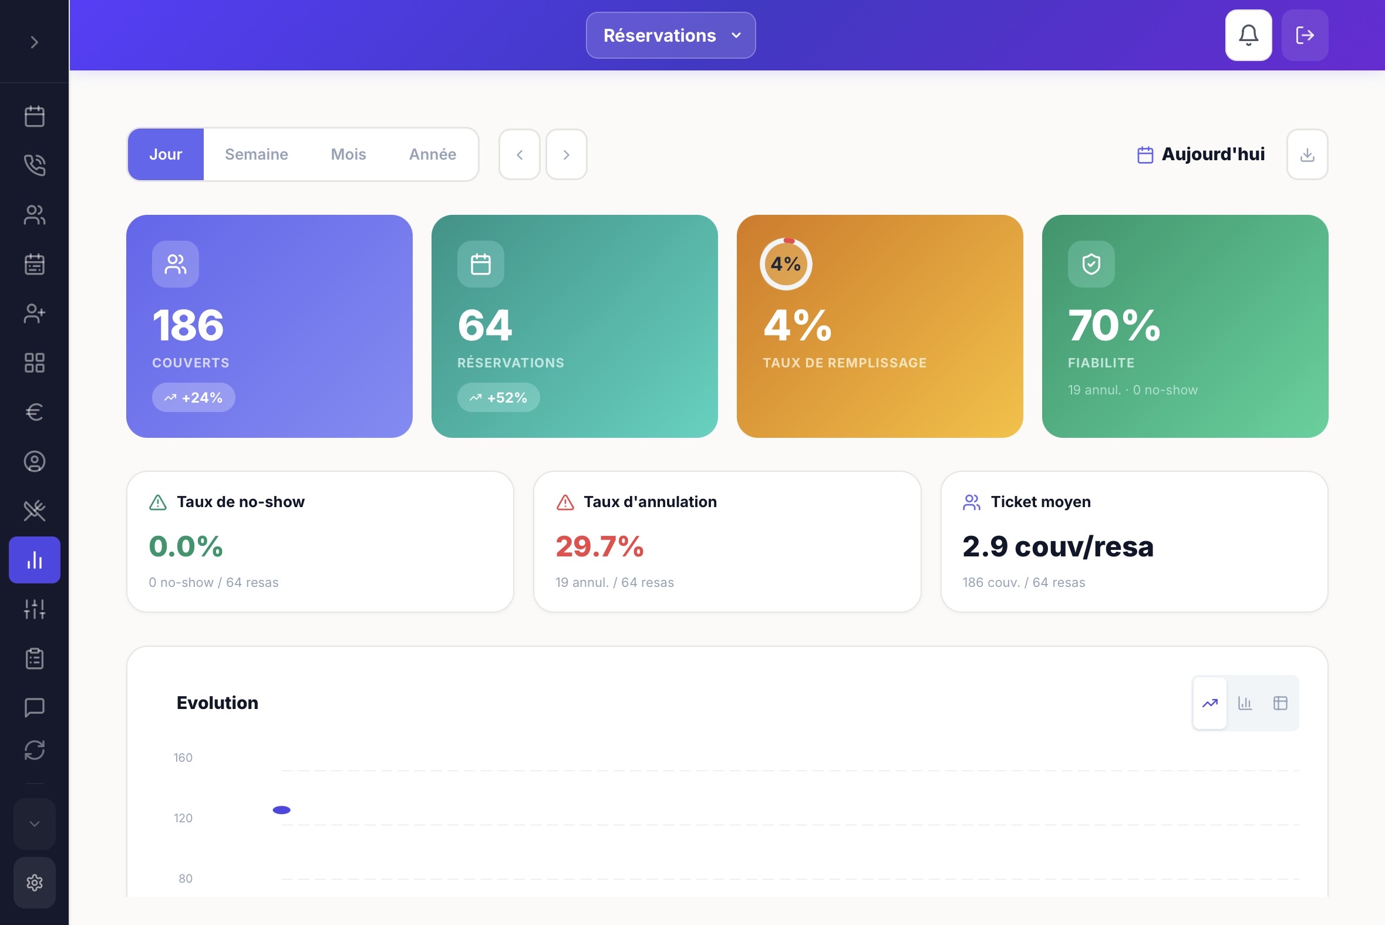The image size is (1385, 925).
Task: Expand the sidebar with the top chevron
Action: point(34,42)
